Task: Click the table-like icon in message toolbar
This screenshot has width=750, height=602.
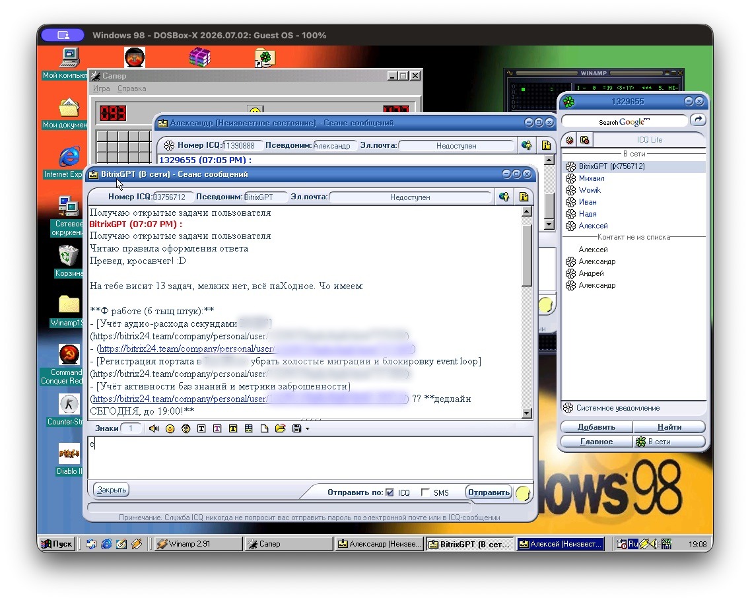Action: click(x=249, y=429)
